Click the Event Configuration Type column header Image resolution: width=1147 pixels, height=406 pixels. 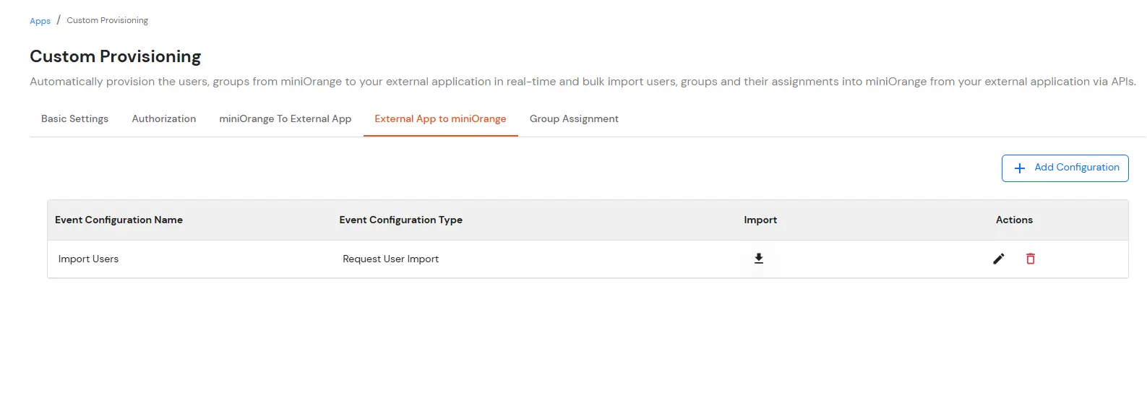401,220
